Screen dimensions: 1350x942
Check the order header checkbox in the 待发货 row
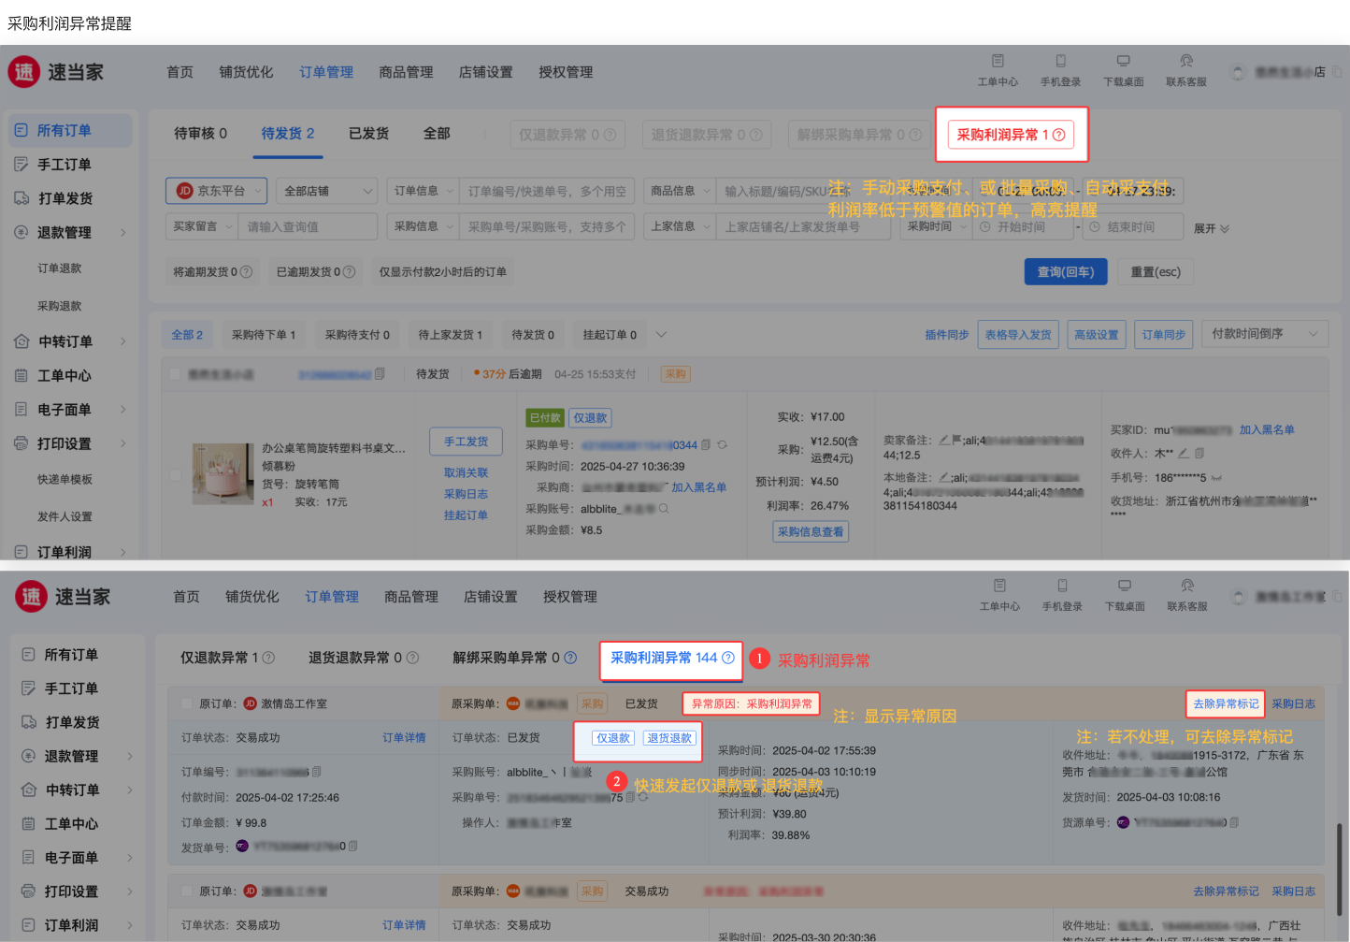(x=175, y=374)
